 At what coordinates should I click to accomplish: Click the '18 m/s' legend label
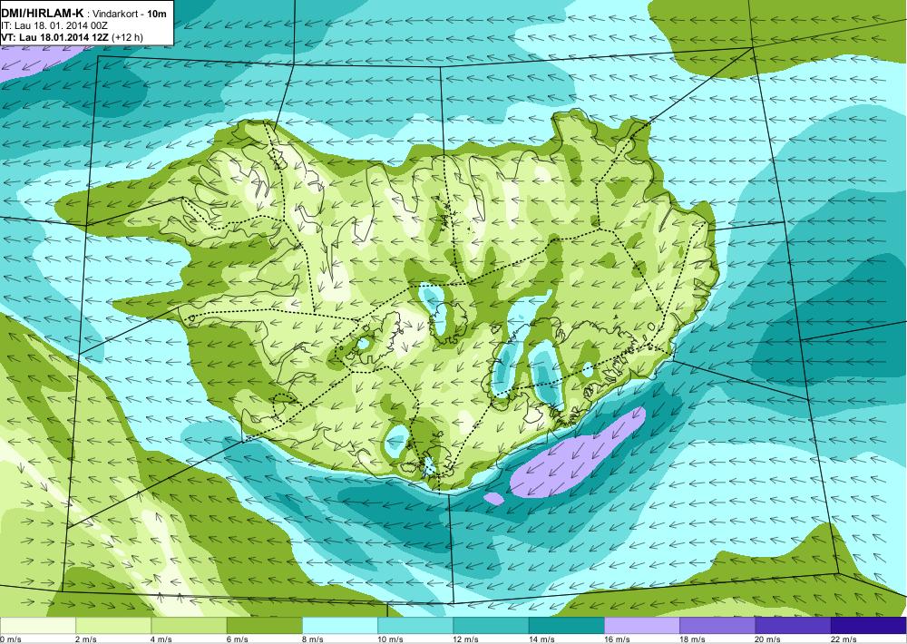click(x=692, y=639)
